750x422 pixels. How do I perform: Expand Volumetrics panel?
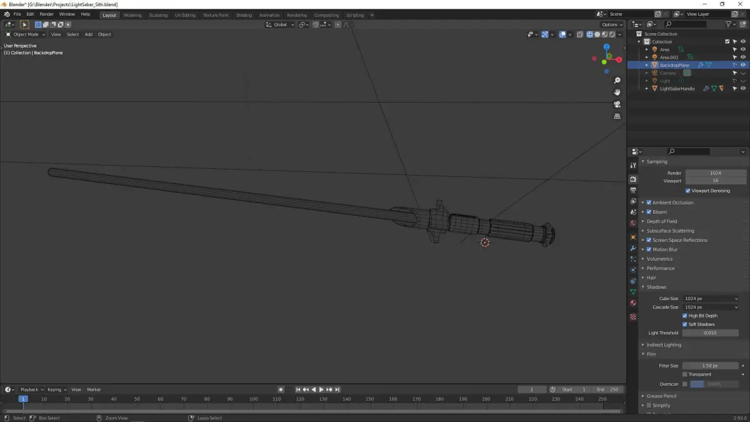(x=659, y=259)
